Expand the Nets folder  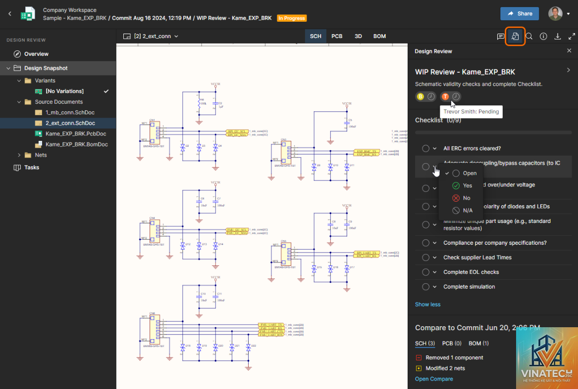(x=19, y=155)
